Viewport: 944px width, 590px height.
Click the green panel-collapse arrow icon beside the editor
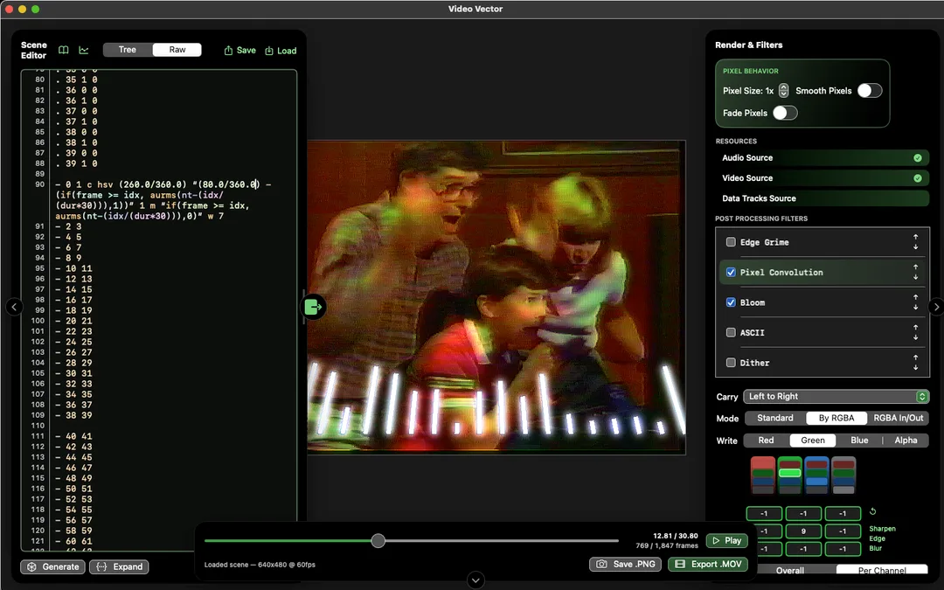(x=313, y=307)
